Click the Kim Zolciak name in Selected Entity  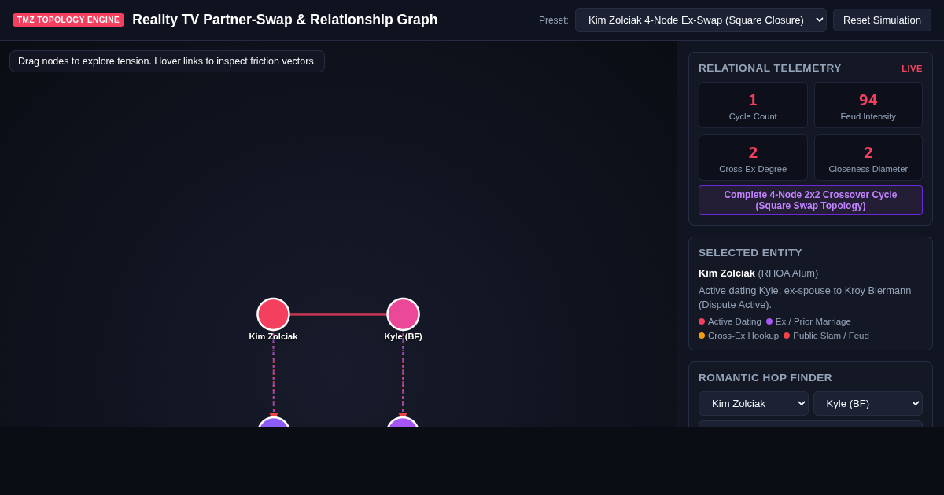click(x=727, y=273)
